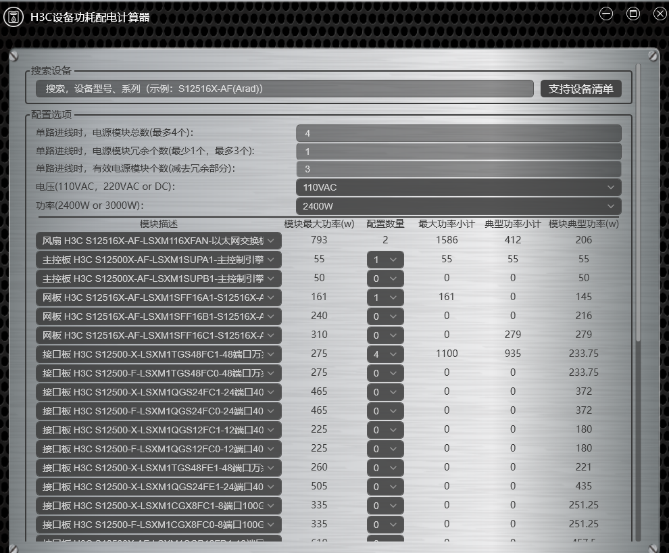Open quantity dropdown for S12500-X-LSXM1QGS24FC1 row
Screen dimensions: 669x553
[x=385, y=392]
